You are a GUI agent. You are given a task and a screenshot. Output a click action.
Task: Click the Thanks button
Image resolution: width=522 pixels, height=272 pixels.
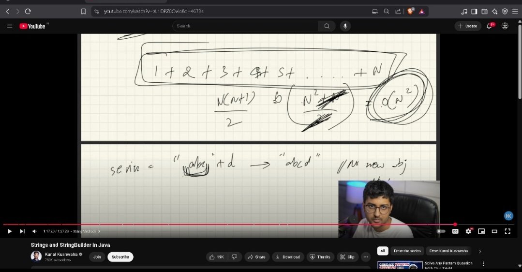tap(320, 257)
